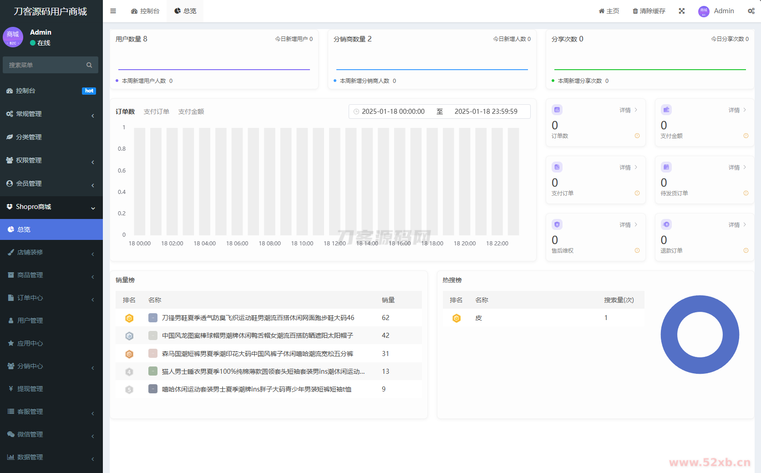Click the product thumbnail for first-ranked item

[x=153, y=318]
